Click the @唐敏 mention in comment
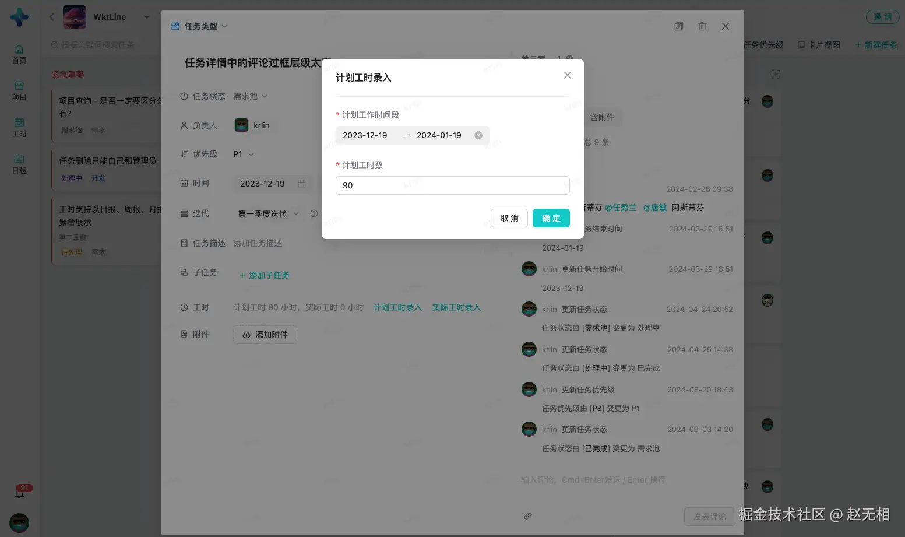 pyautogui.click(x=655, y=208)
